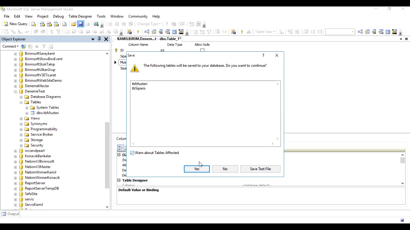410x230 pixels.
Task: Click the Open File folder icon
Action: point(73,24)
